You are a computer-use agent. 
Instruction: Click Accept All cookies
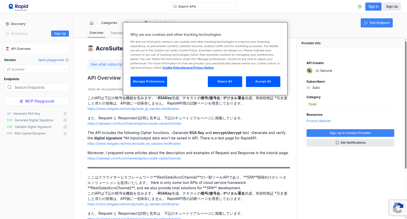pos(263,82)
